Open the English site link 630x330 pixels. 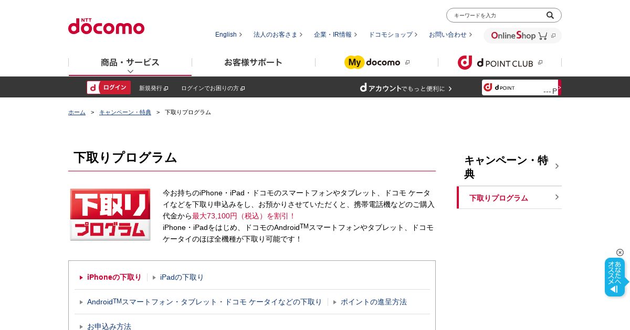click(228, 35)
